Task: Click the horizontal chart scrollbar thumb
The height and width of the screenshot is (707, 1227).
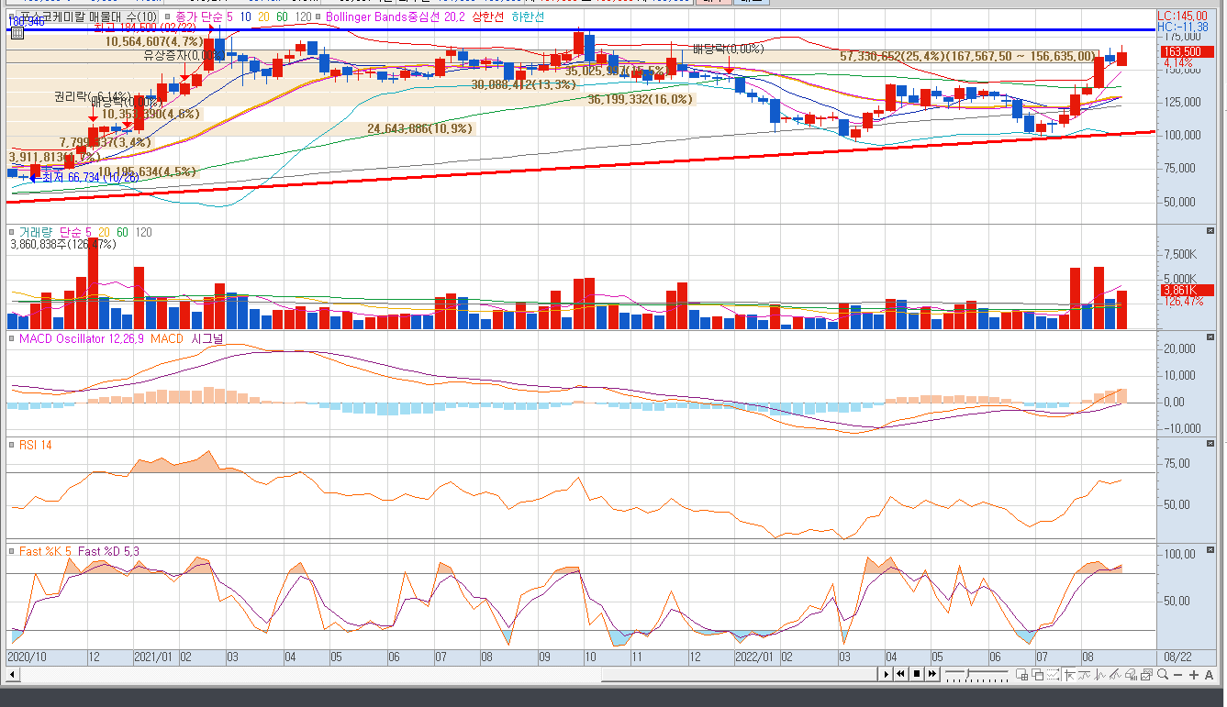Action: tap(739, 675)
